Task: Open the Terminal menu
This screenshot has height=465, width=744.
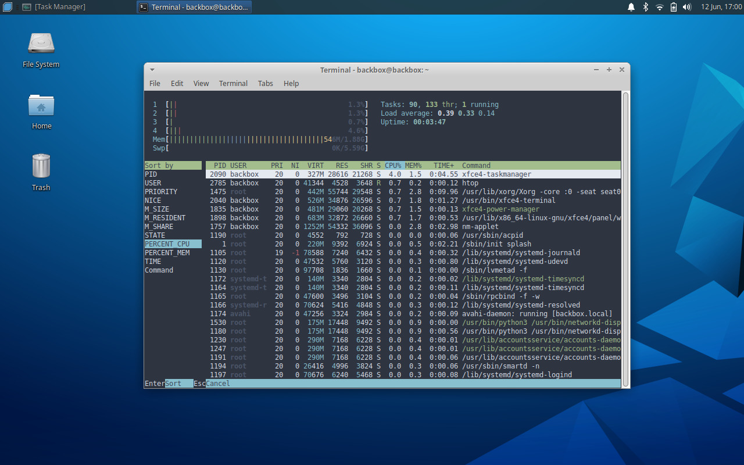Action: tap(233, 83)
